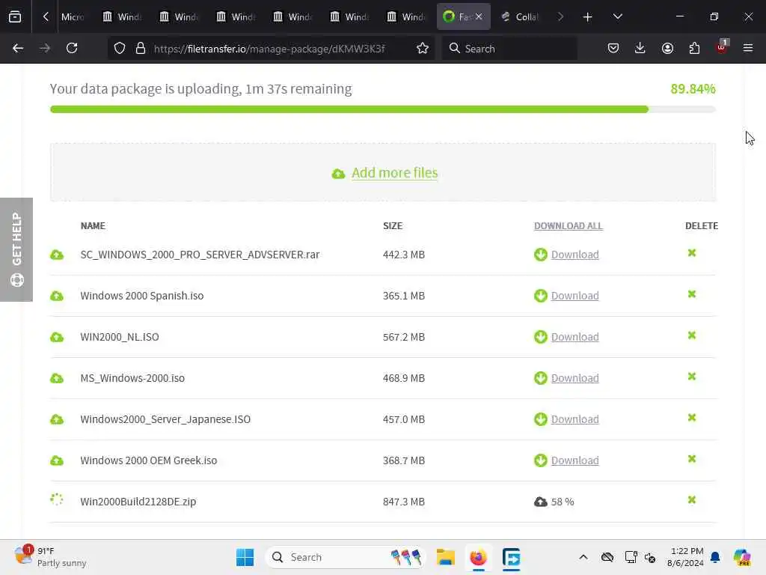The width and height of the screenshot is (766, 575).
Task: Cancel Win2000Build2128DE.zip upload with X
Action: [x=692, y=499]
